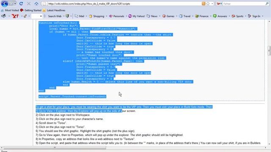Expand the Search Web dropdown arrow
Viewport: 271px width, 152px height.
coord(64,16)
